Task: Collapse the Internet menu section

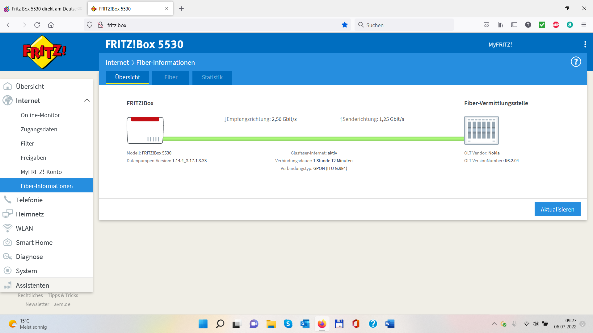Action: coord(87,101)
